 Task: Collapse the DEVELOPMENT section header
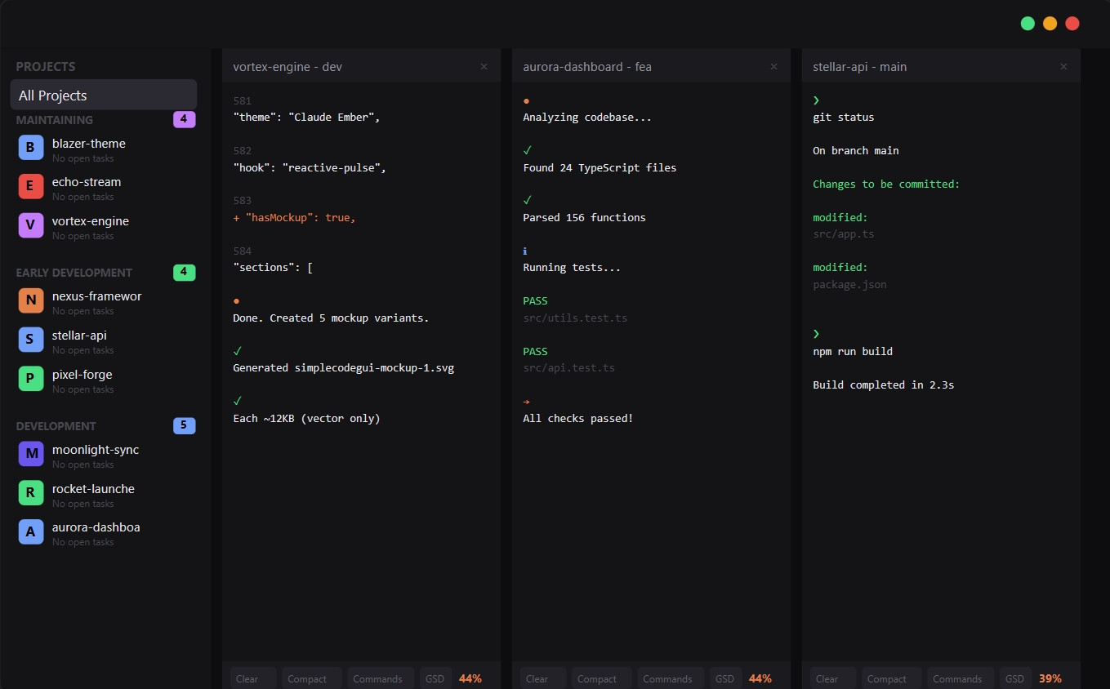pos(56,426)
